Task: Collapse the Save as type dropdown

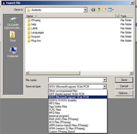Action: point(105,86)
